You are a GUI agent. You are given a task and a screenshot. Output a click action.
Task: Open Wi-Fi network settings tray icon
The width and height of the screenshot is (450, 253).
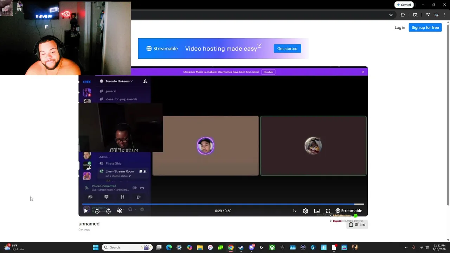click(421, 247)
